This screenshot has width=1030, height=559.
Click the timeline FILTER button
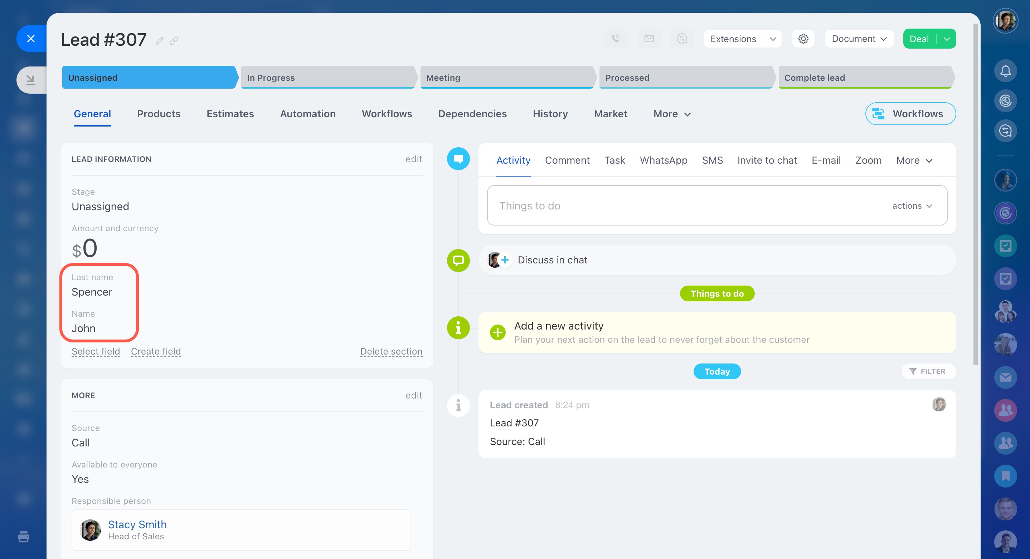click(928, 371)
